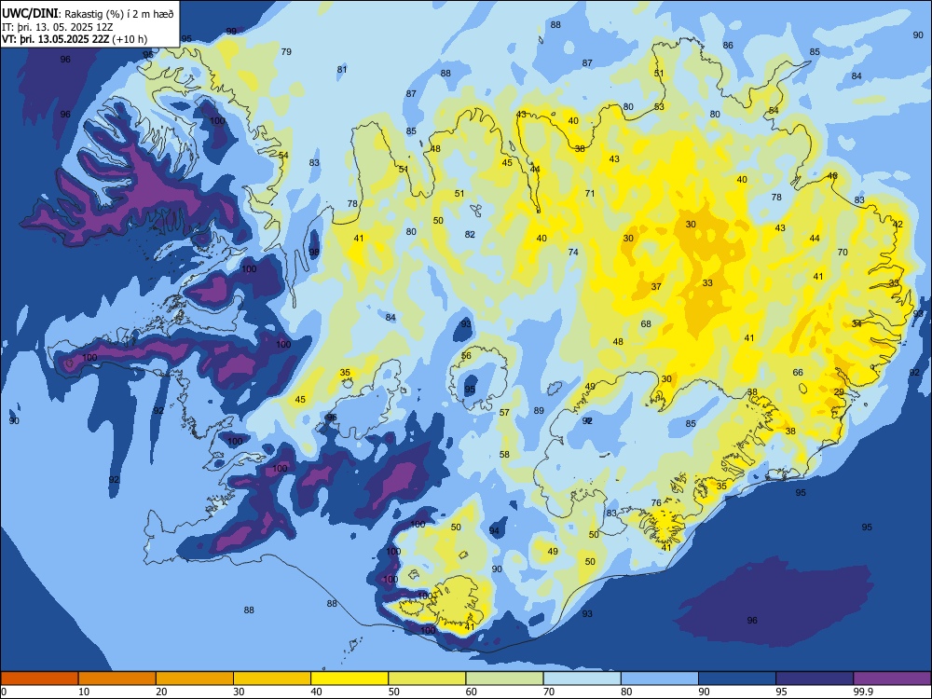932x699 pixels.
Task: Click the map value 71
Action: 590,193
